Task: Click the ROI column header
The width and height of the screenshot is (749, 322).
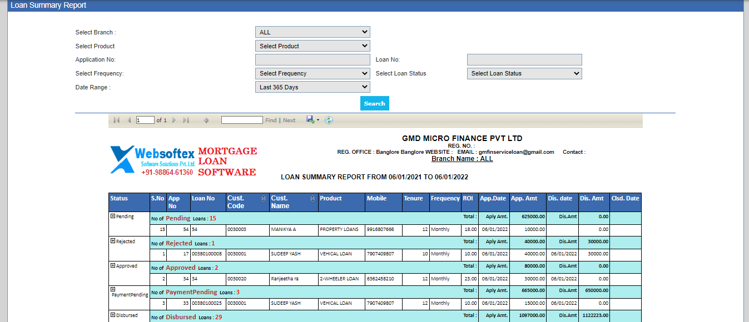Action: pos(469,202)
